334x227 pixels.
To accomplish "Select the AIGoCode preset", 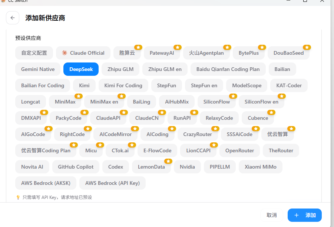I will click(33, 134).
